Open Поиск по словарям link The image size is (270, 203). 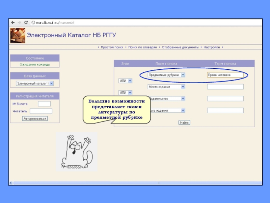pos(142,47)
